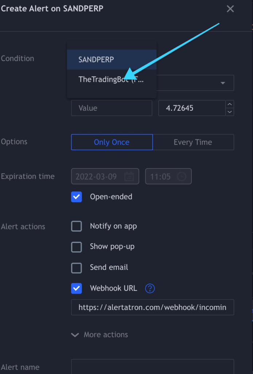
Task: Choose TheTradingBot option in the dropdown list
Action: (112, 79)
